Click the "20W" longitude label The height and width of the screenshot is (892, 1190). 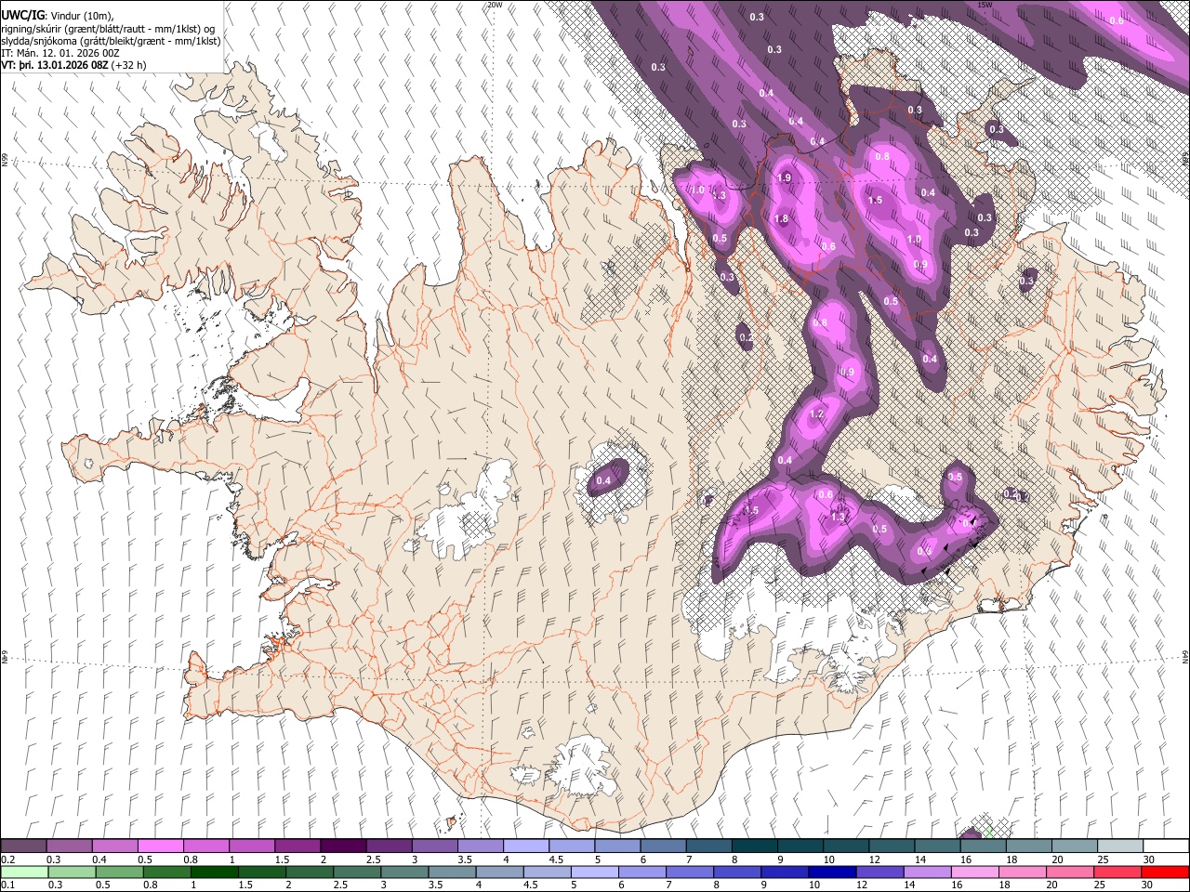[x=495, y=5]
